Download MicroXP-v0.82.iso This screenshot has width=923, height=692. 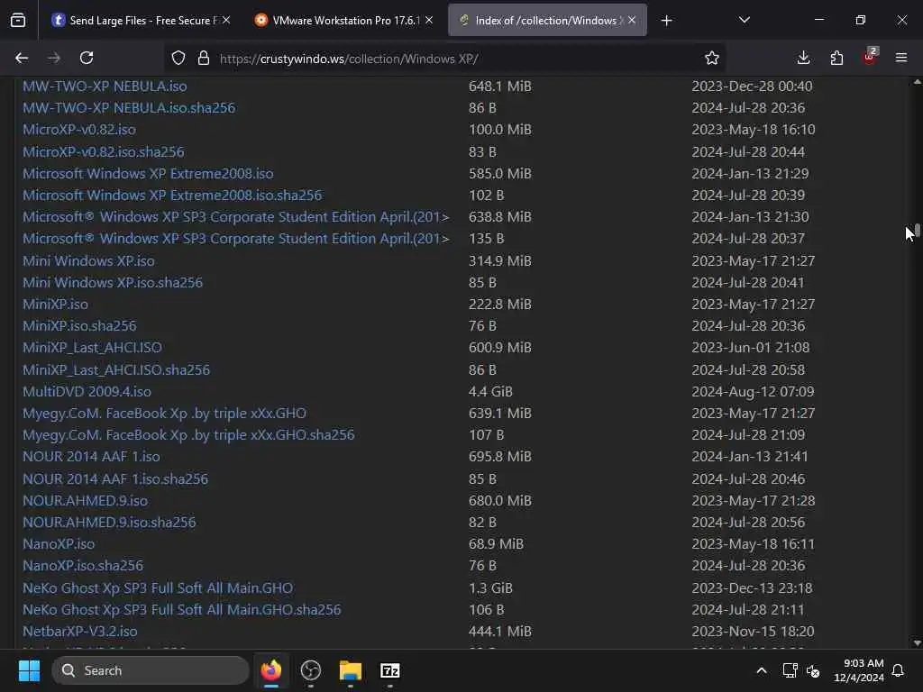pos(79,130)
